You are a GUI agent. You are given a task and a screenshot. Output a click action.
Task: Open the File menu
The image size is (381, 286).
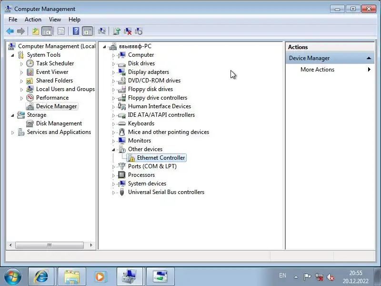[13, 20]
